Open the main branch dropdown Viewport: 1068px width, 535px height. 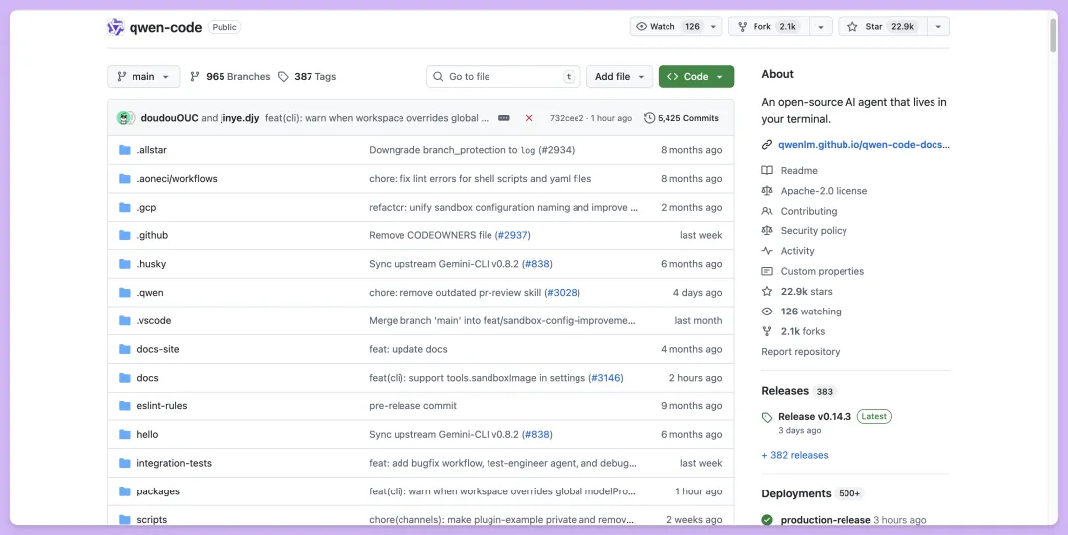143,77
